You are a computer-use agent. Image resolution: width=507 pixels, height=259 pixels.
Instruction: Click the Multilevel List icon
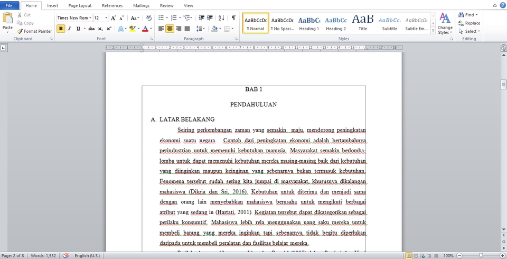point(186,18)
